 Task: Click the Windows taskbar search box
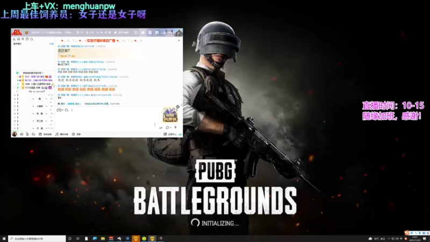(37, 239)
